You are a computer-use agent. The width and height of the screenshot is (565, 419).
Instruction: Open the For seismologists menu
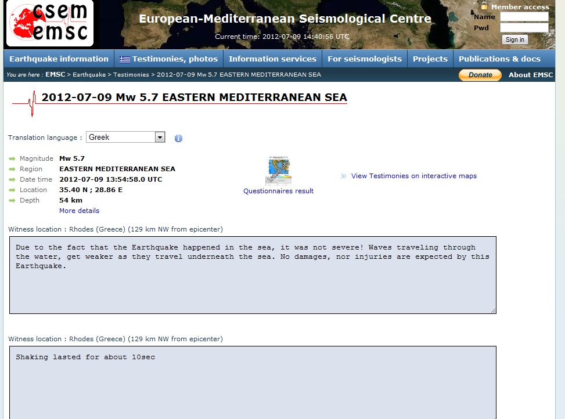[364, 59]
